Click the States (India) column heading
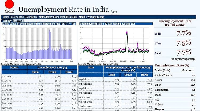Image resolution: width=200 pixels, height=111 pixels. tap(162, 70)
